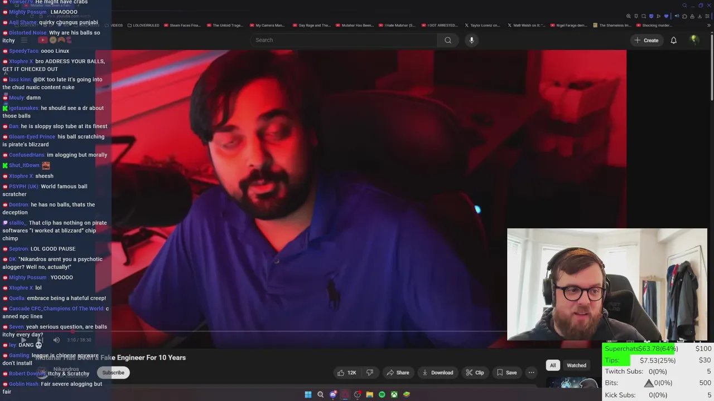The width and height of the screenshot is (714, 401).
Task: Open Opera downloads arrow icon
Action: pyautogui.click(x=699, y=16)
